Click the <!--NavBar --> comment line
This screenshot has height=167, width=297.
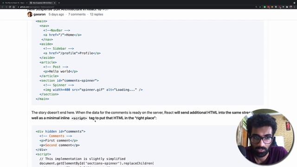(57, 30)
